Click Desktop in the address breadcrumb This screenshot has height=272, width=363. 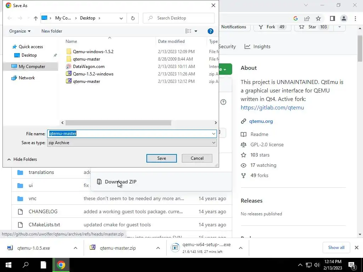88,18
